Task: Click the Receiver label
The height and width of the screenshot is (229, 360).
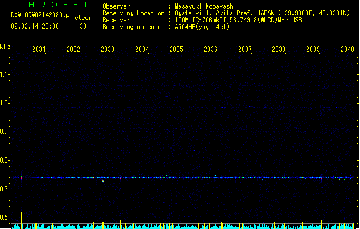Action: pos(116,20)
